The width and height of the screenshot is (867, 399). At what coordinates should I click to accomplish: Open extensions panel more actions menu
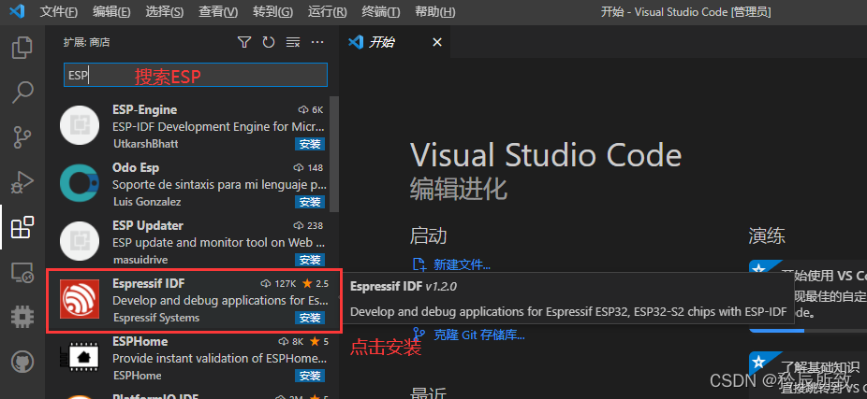(x=317, y=42)
